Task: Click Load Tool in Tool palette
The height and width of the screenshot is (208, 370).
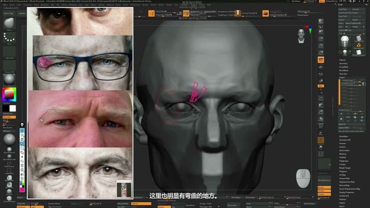Action: pos(345,9)
